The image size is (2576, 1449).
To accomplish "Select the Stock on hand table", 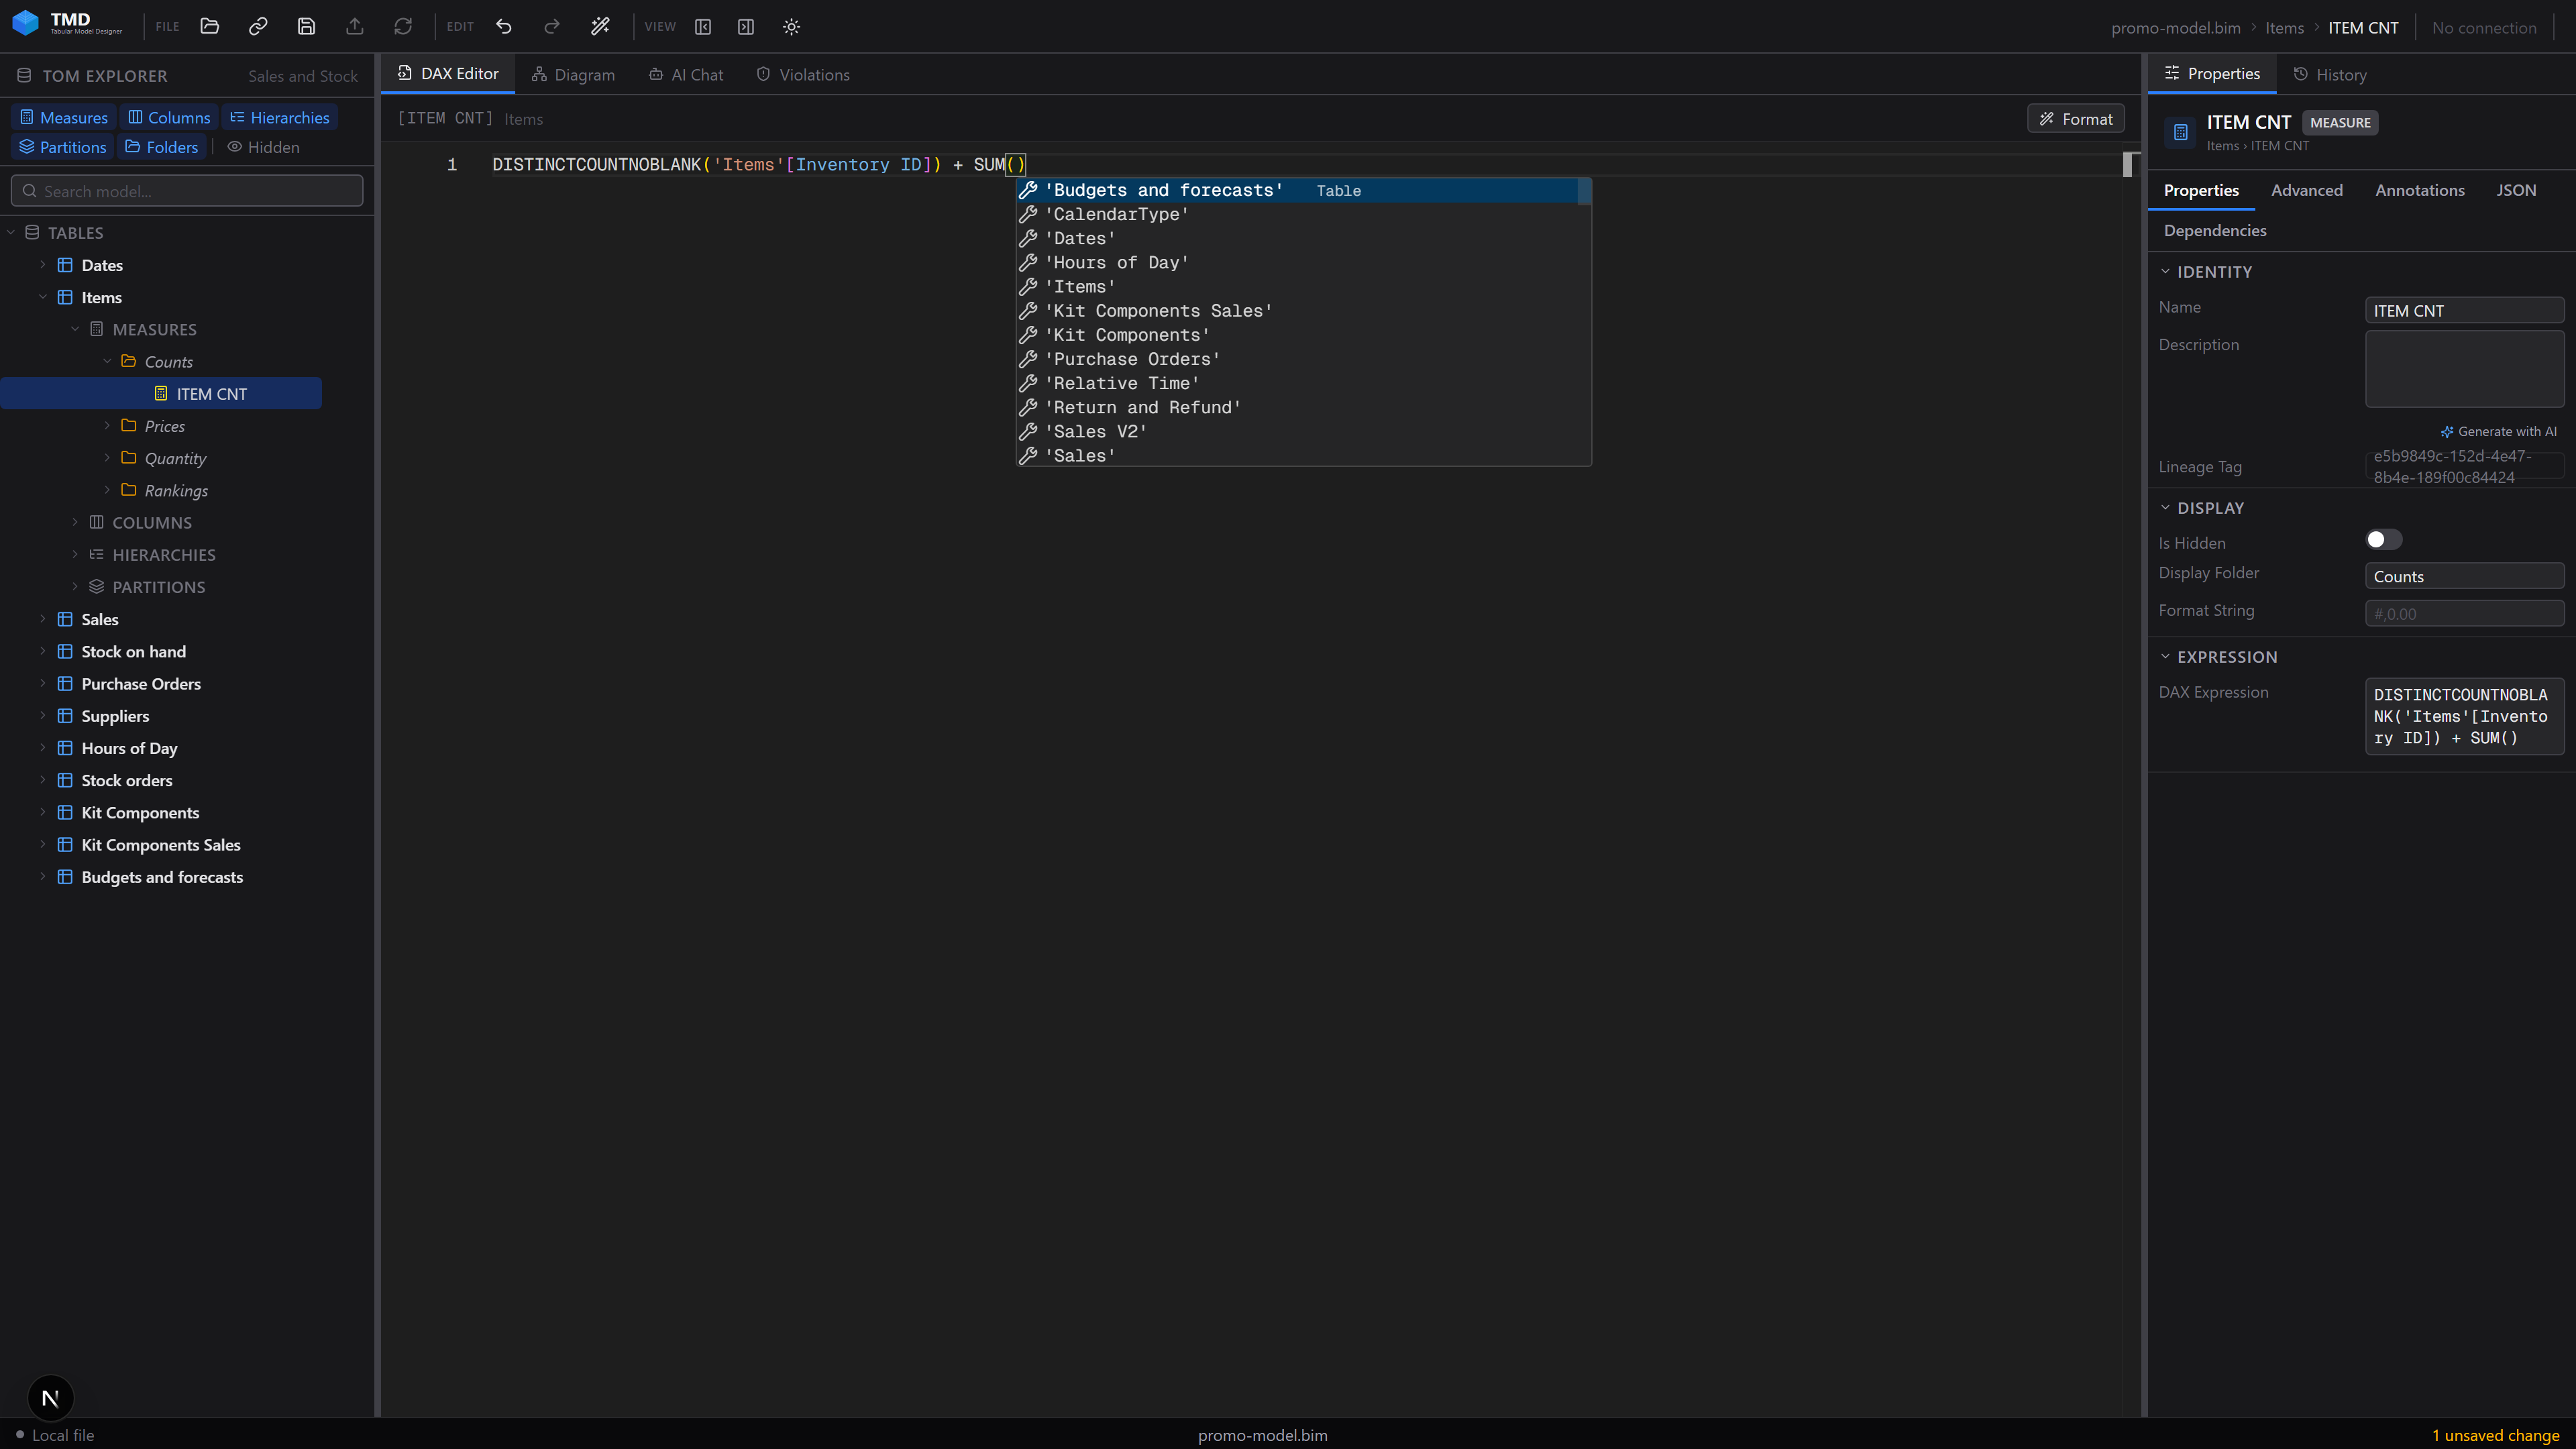I will click(133, 651).
